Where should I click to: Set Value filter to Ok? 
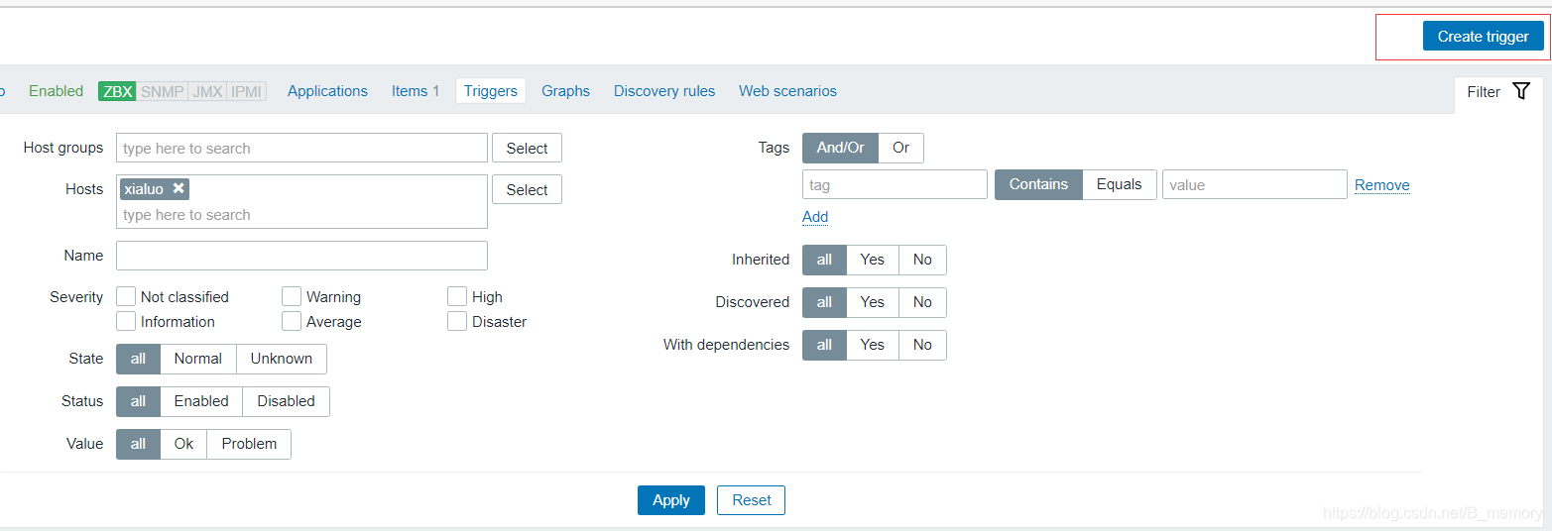tap(183, 444)
